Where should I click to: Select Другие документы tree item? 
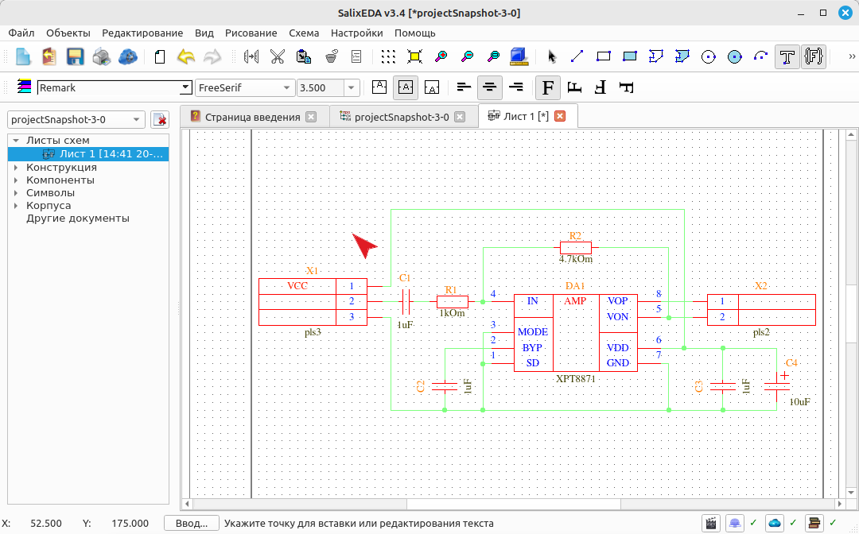point(78,219)
